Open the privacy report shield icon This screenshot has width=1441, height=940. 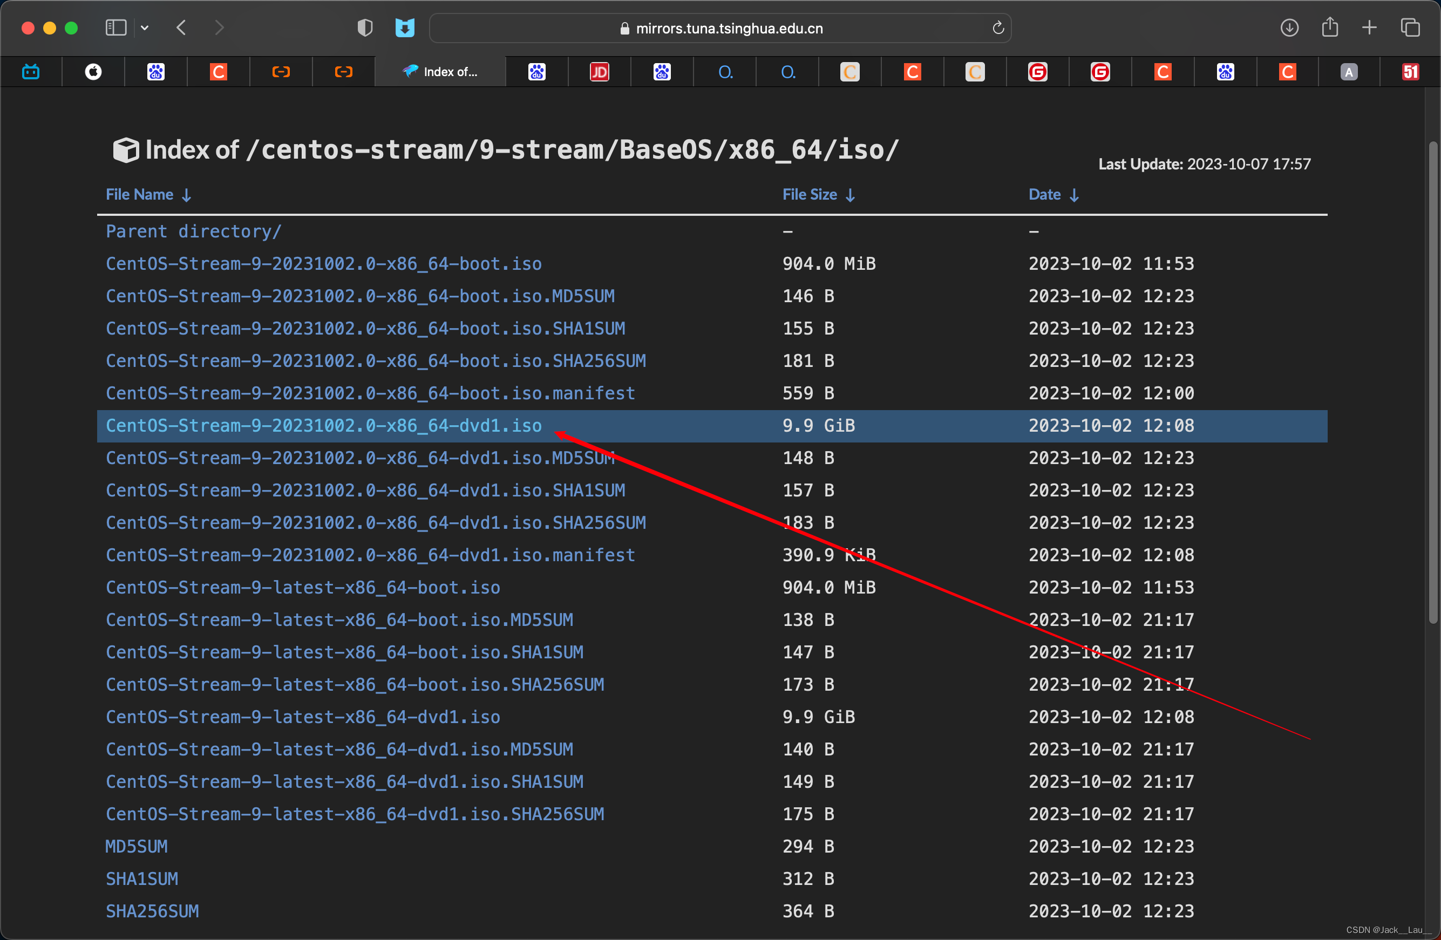click(x=365, y=28)
